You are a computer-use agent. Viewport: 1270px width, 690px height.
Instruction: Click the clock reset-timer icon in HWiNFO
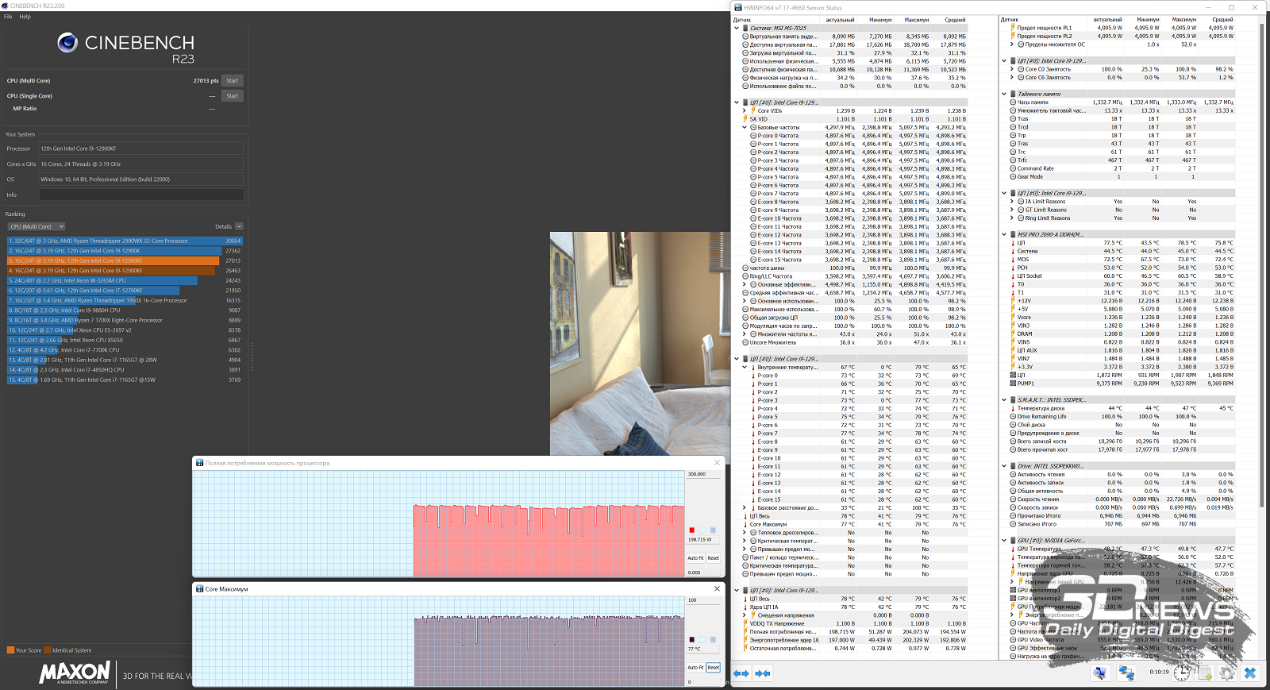tap(1182, 673)
